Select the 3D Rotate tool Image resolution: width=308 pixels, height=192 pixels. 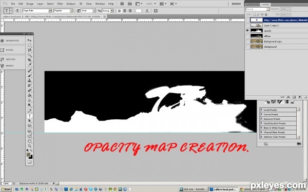coord(29,131)
